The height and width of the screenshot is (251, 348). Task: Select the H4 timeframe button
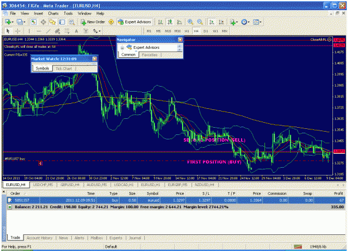tap(196, 31)
